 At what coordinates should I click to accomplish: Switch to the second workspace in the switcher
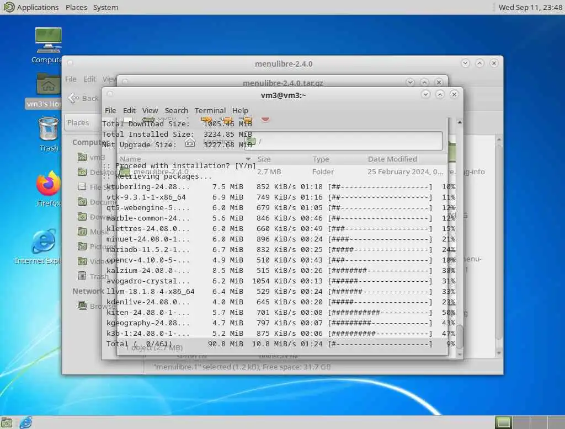[x=521, y=422]
